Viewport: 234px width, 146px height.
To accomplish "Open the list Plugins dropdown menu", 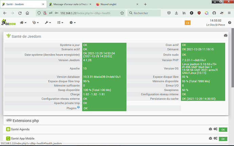I will point(60,23).
